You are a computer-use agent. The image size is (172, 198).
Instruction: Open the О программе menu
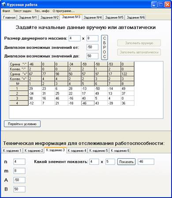click(x=64, y=11)
